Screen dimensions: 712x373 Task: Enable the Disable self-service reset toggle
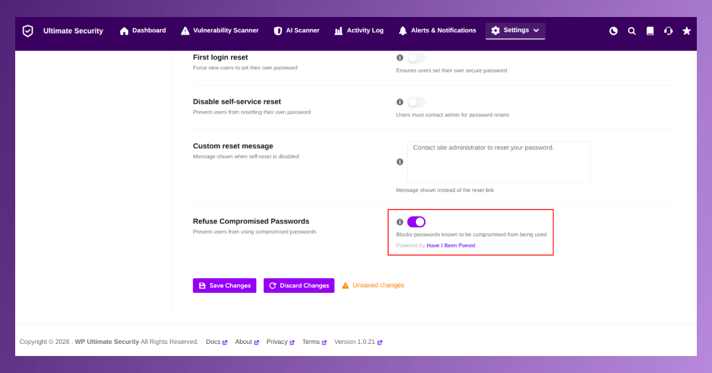416,102
